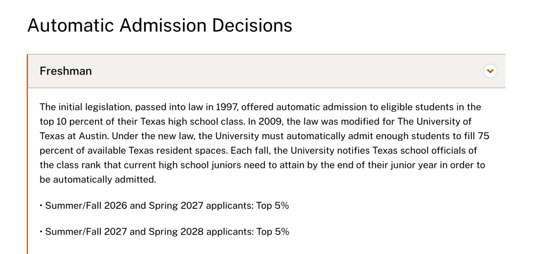Select the word "Admission" in the page heading
The image size is (538, 254).
pyautogui.click(x=163, y=25)
